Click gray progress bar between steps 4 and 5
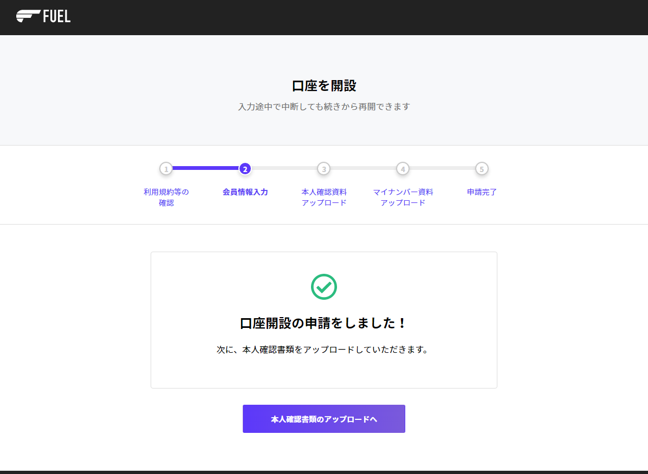Image resolution: width=648 pixels, height=474 pixels. pos(442,168)
